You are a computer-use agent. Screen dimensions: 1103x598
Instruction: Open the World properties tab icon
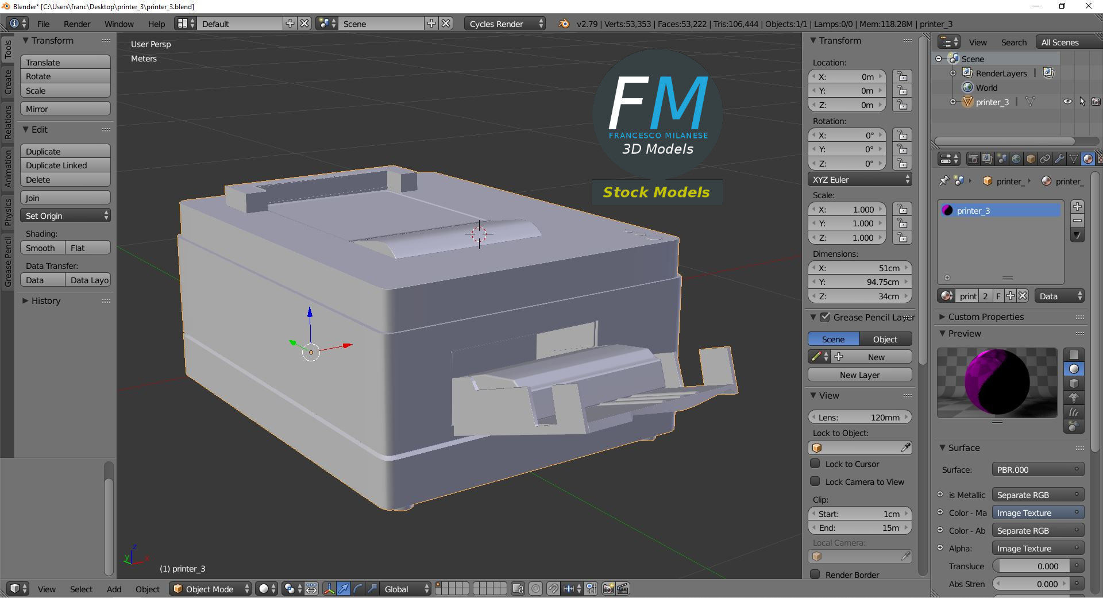tap(1016, 159)
